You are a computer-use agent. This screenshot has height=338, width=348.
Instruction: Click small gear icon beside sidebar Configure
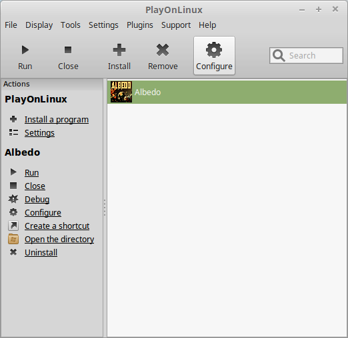click(x=13, y=212)
